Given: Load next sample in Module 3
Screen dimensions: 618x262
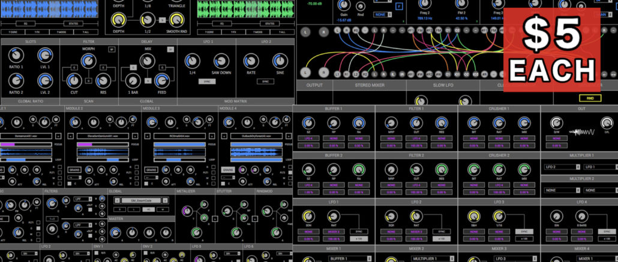Looking at the screenshot, I should click(212, 136).
